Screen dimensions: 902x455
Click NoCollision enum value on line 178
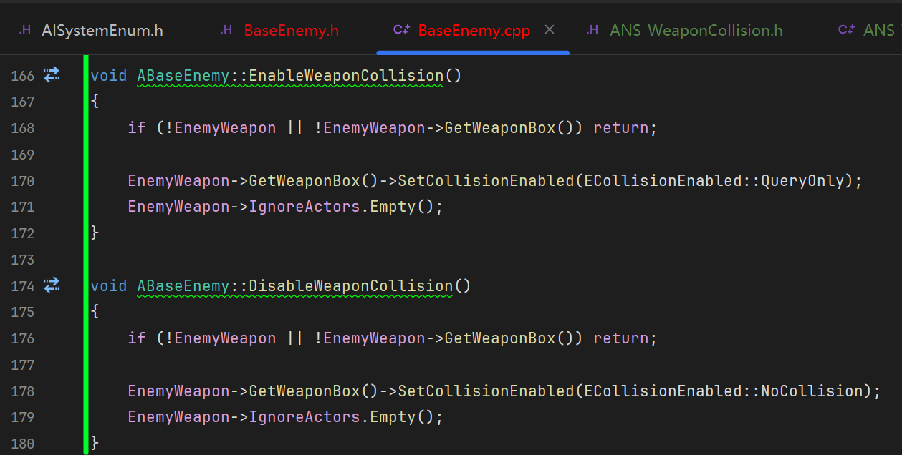(812, 391)
